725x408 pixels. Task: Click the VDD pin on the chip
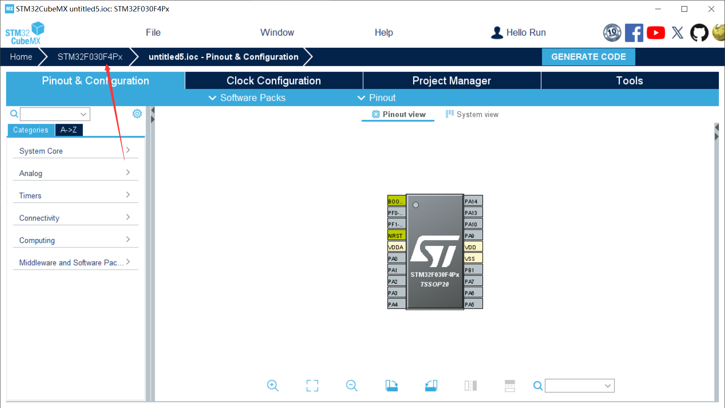[473, 247]
